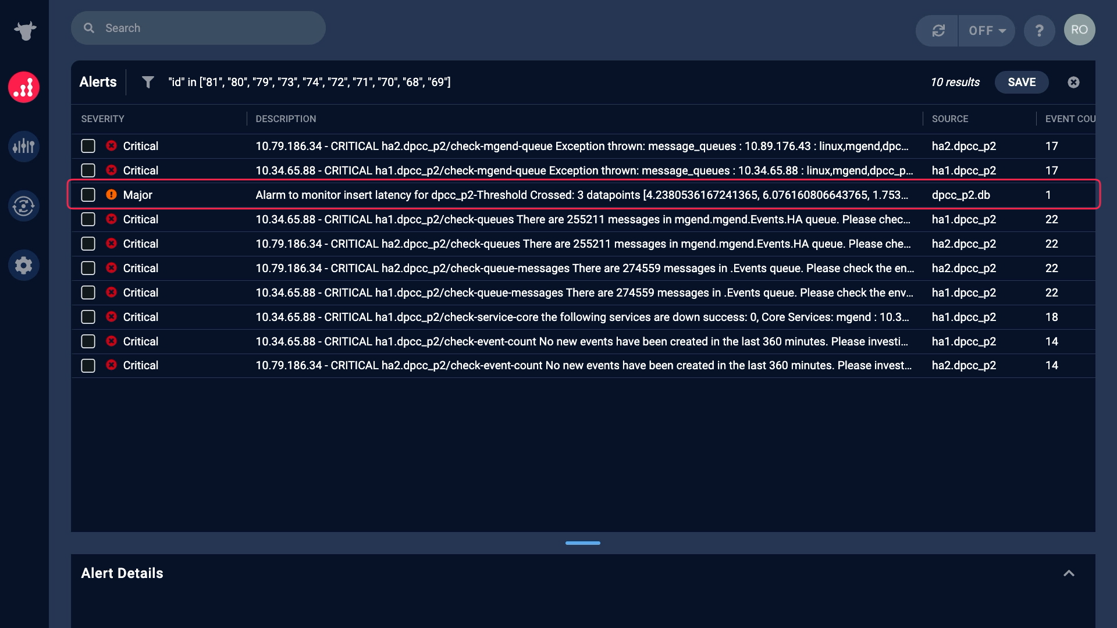Check the ha1 check-queue-messages alert checkbox
The width and height of the screenshot is (1117, 628).
[88, 292]
